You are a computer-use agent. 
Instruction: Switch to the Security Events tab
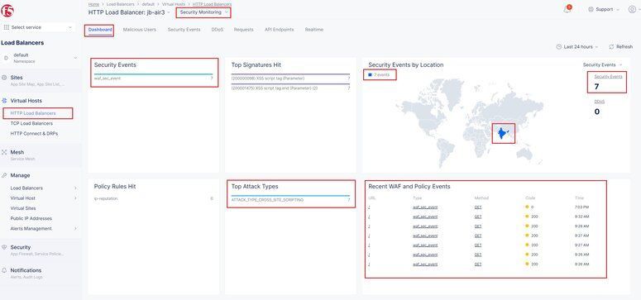184,30
